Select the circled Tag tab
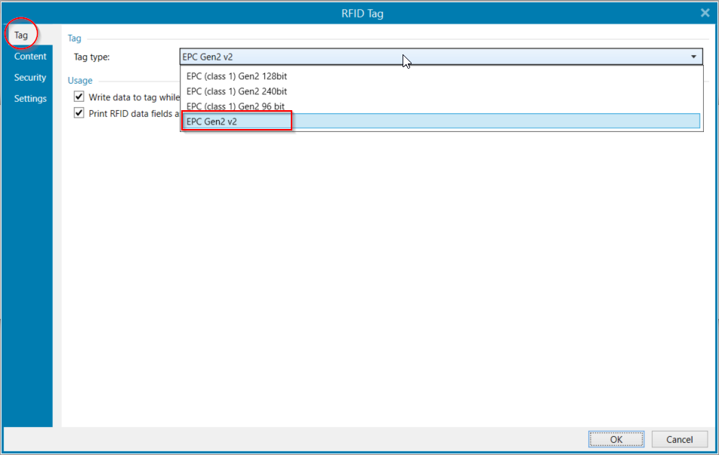 click(x=20, y=34)
